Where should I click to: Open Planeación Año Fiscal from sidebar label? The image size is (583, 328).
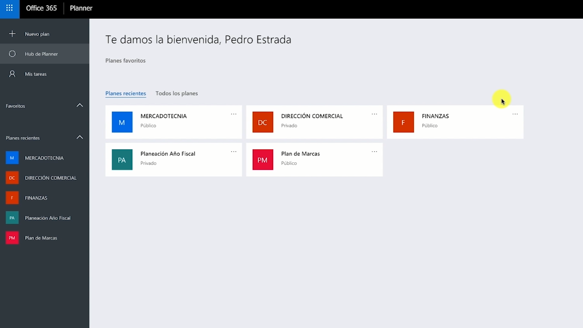coord(48,218)
